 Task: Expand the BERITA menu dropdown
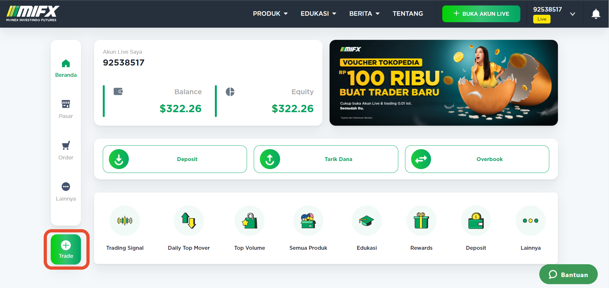point(364,14)
